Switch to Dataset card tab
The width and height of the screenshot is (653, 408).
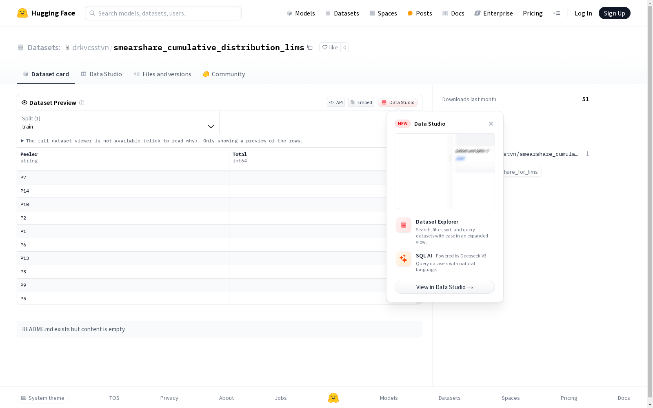(46, 74)
